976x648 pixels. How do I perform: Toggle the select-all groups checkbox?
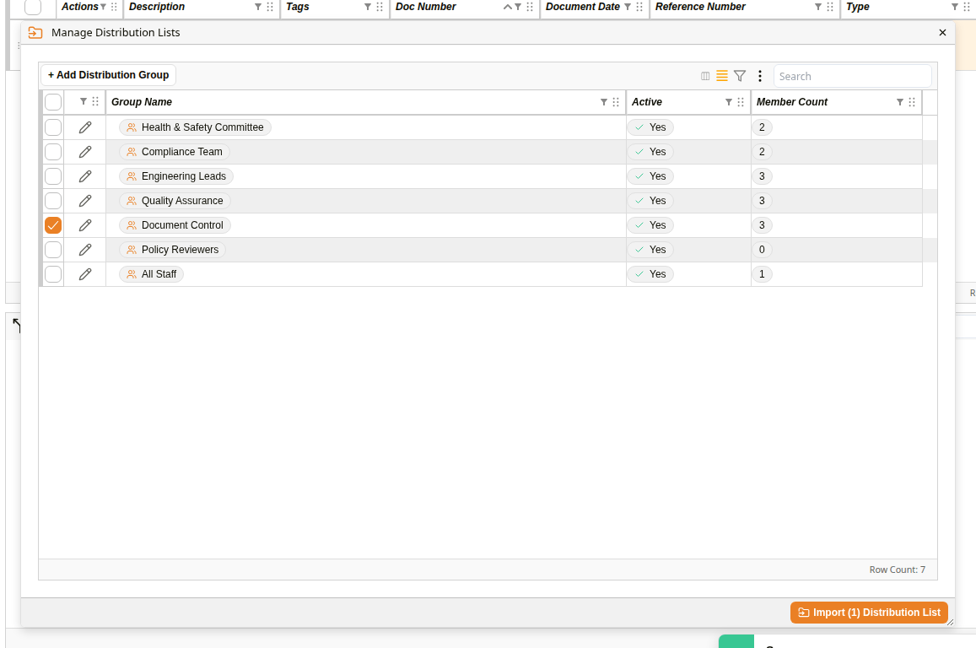(x=53, y=102)
